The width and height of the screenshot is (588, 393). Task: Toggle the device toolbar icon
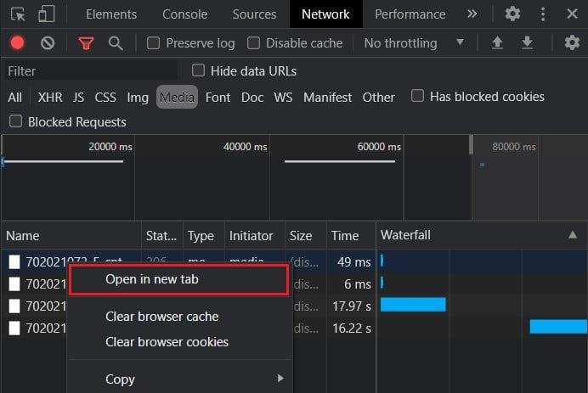click(x=46, y=14)
